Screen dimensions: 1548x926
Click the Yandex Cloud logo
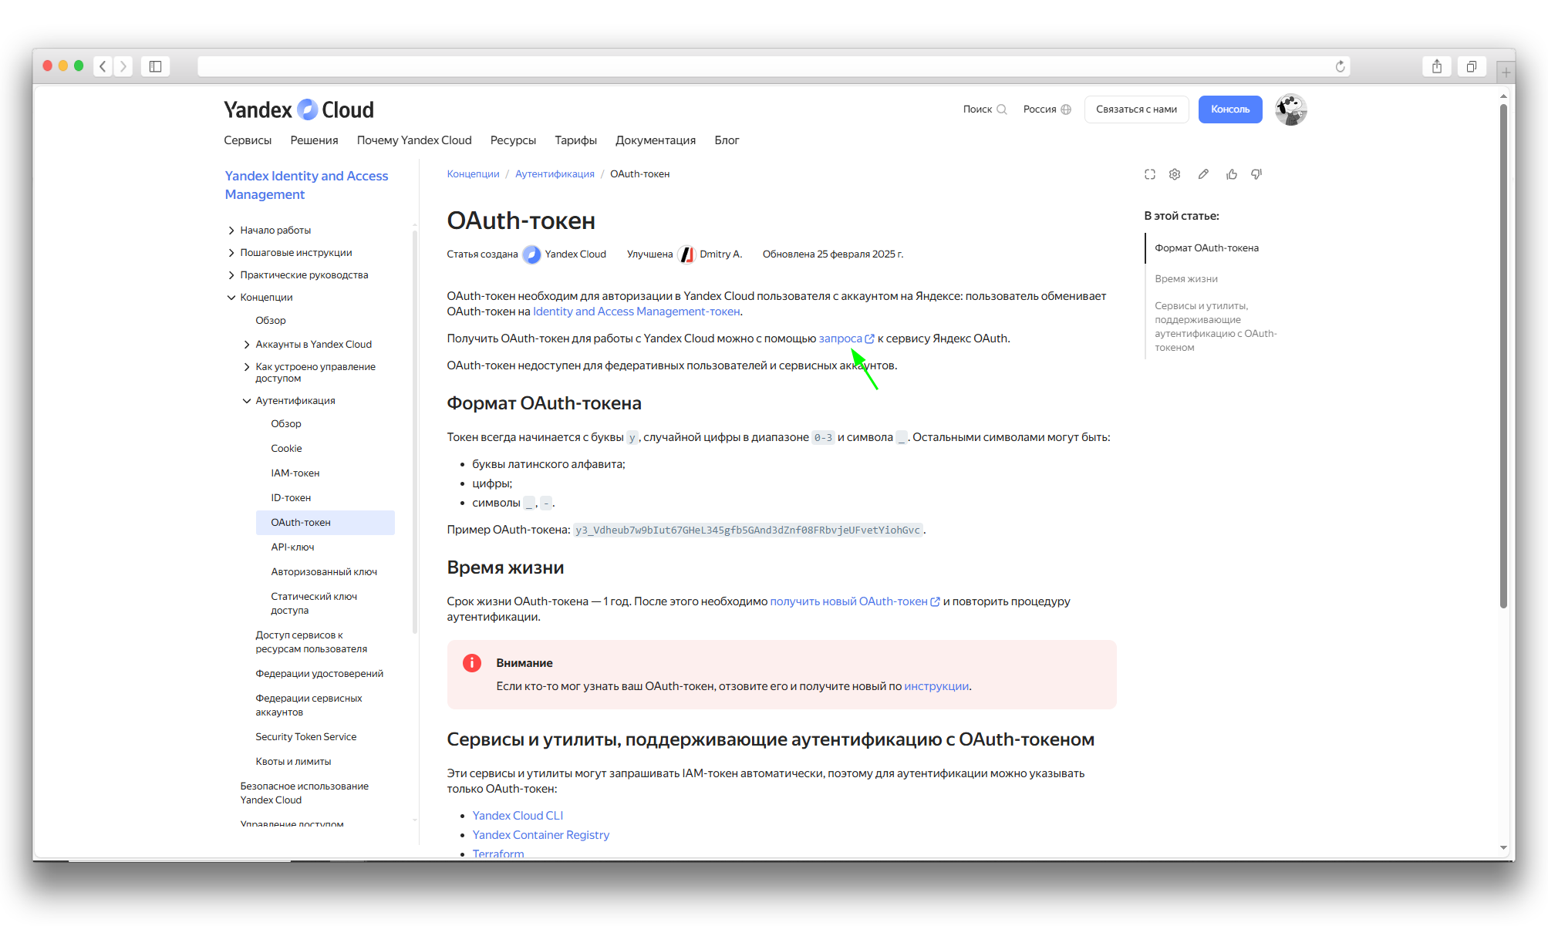point(298,109)
